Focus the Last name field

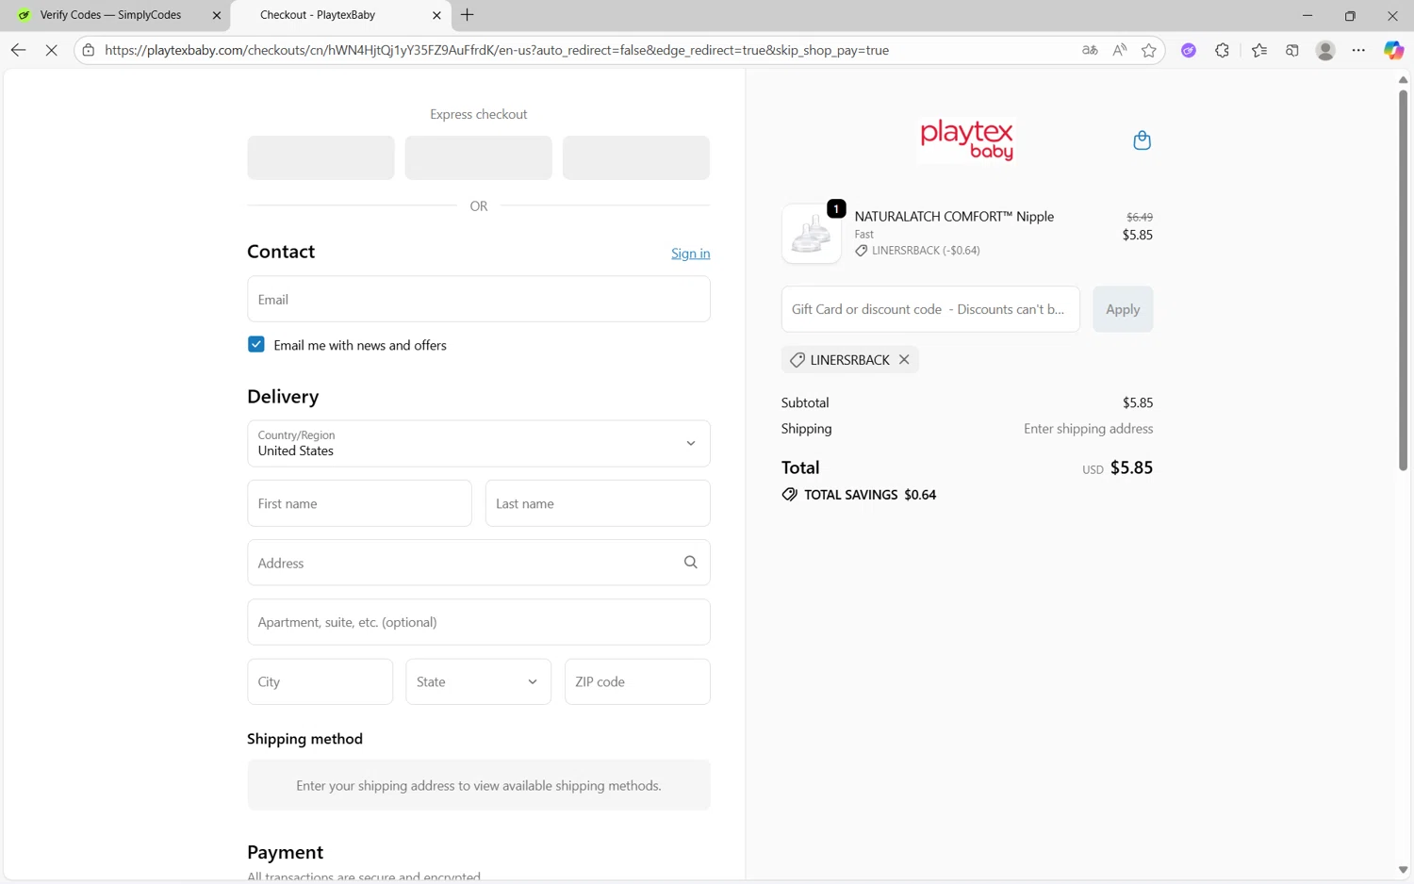tap(598, 503)
